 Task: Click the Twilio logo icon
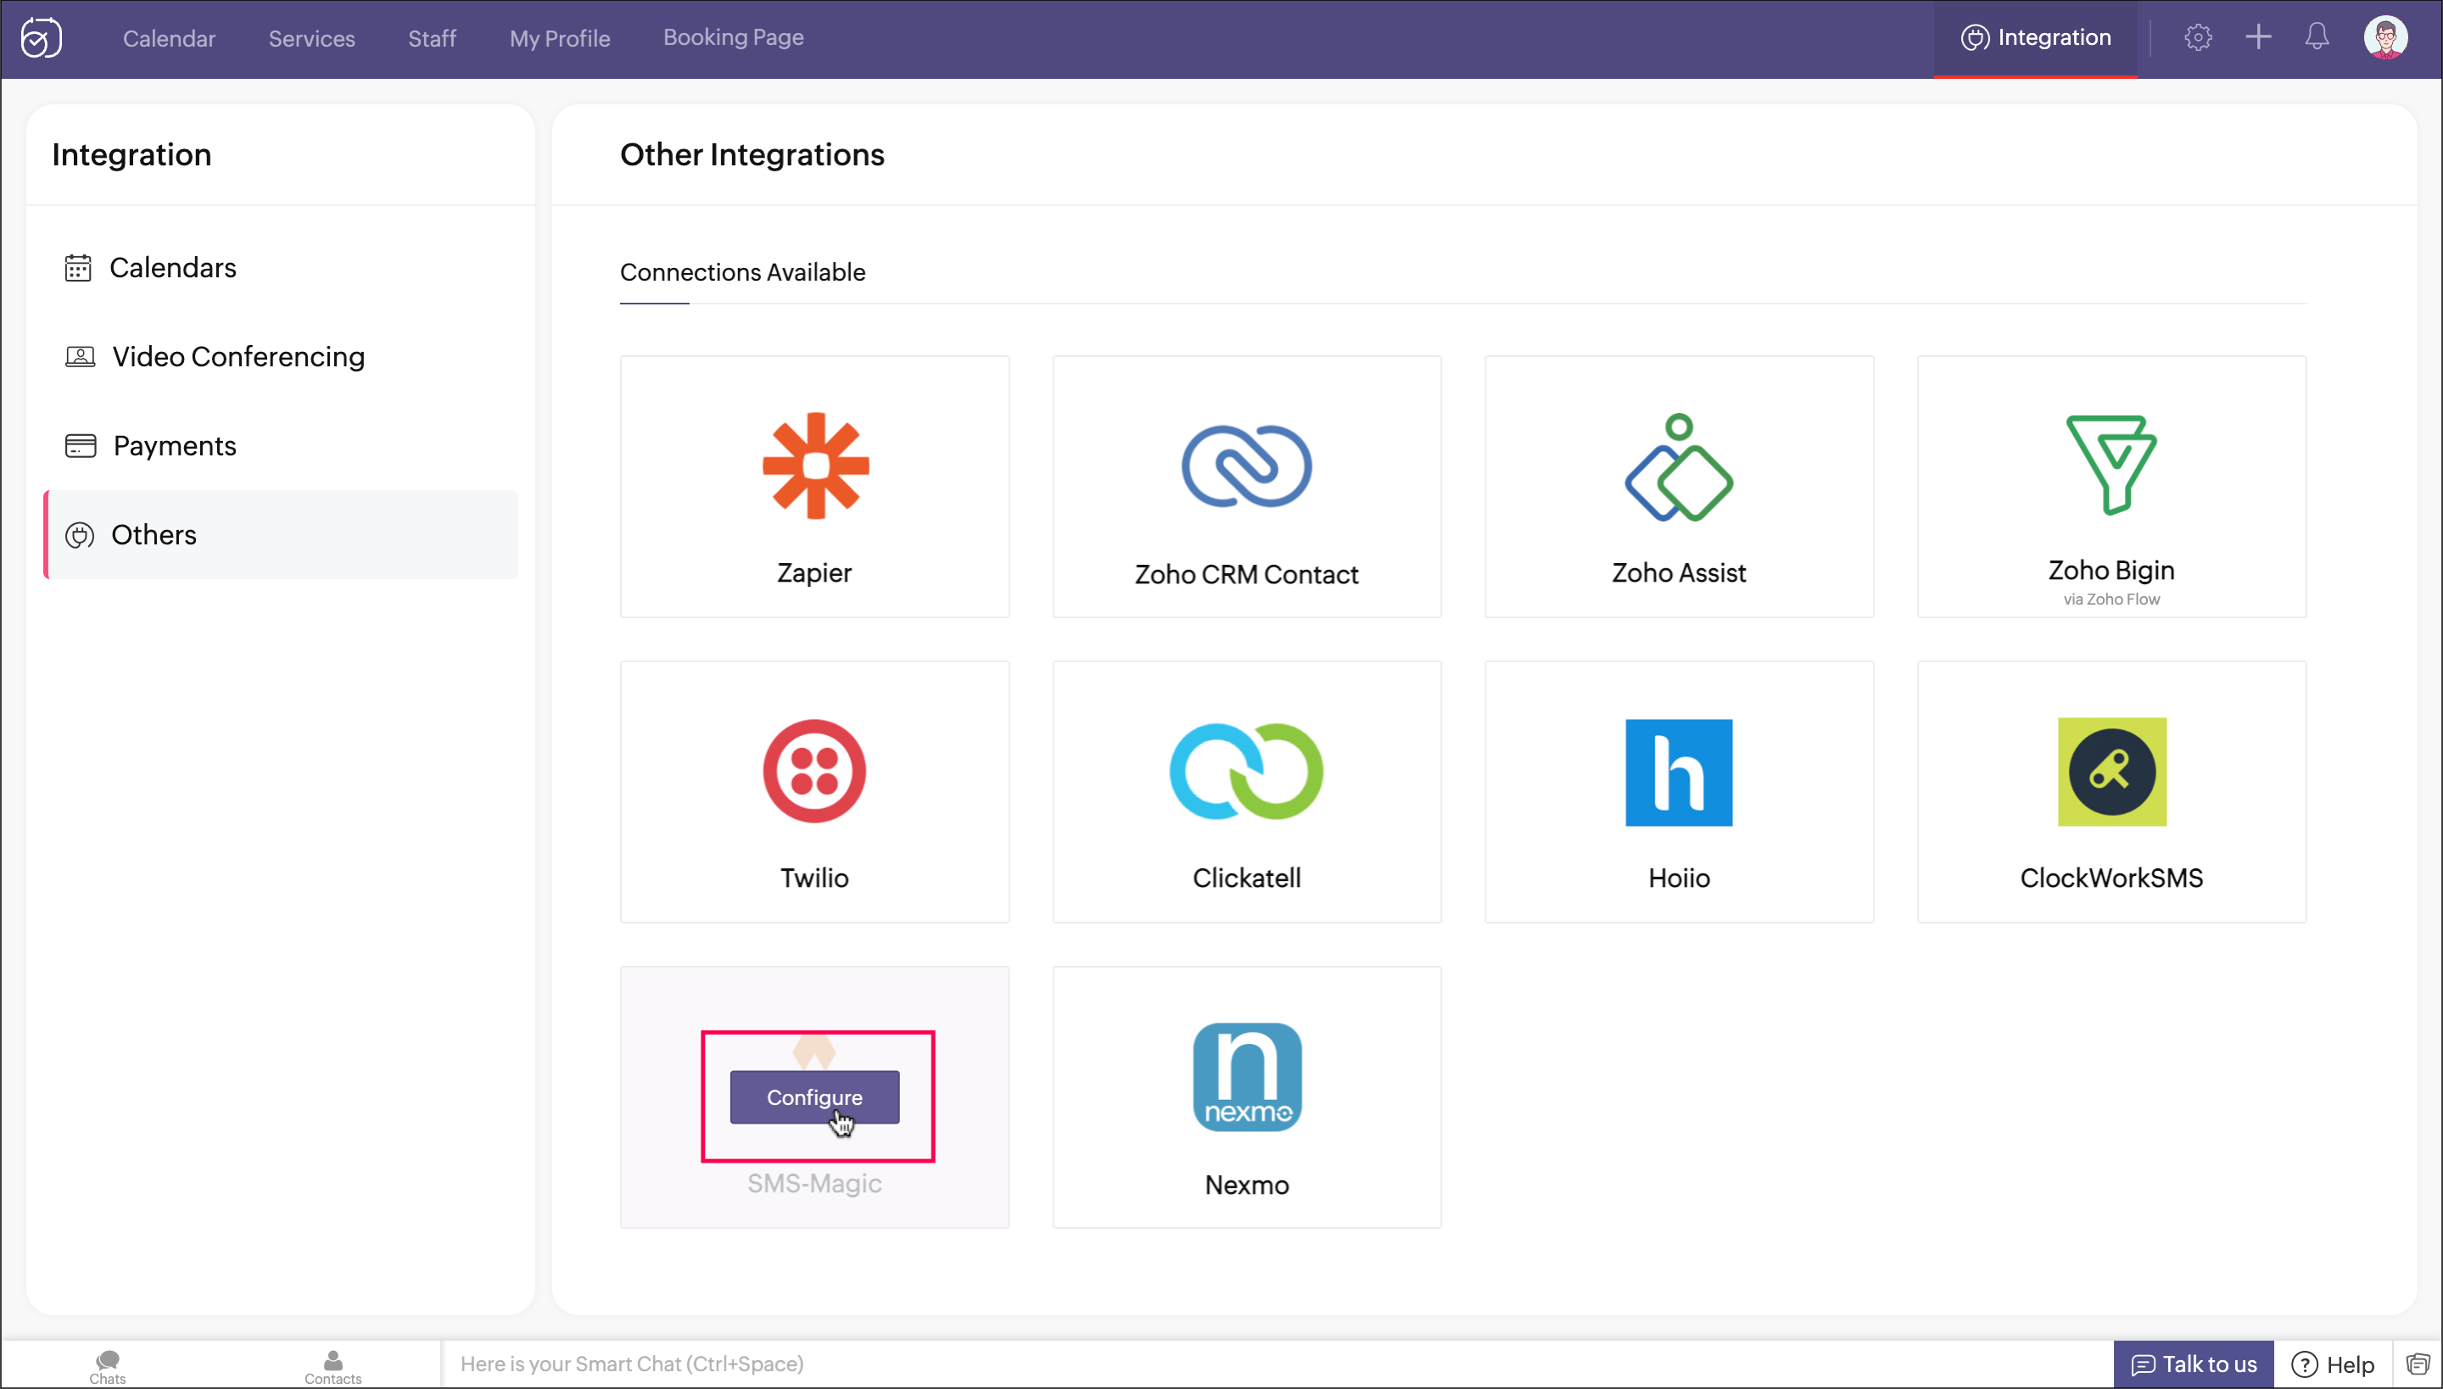pos(814,771)
